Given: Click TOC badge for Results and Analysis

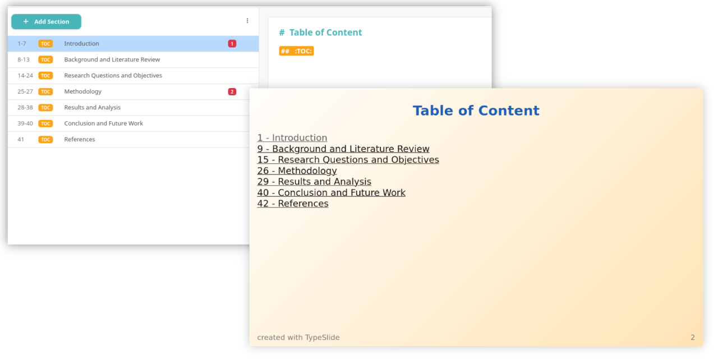Looking at the screenshot, I should (x=45, y=108).
